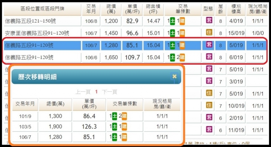The image size is (271, 147).
Task: Click 建 icon in popup 106/7 row
Action: click(124, 137)
